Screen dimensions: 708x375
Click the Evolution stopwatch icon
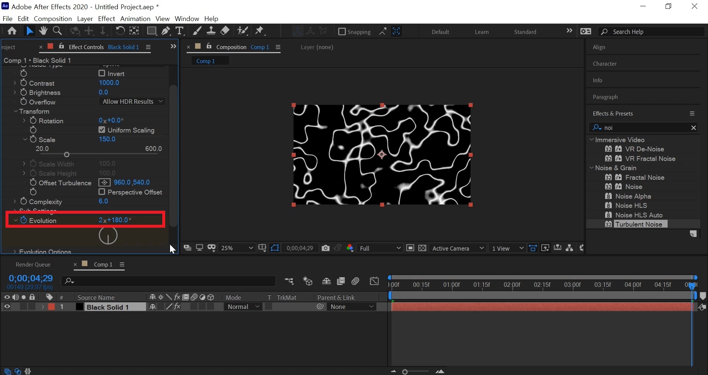[24, 220]
